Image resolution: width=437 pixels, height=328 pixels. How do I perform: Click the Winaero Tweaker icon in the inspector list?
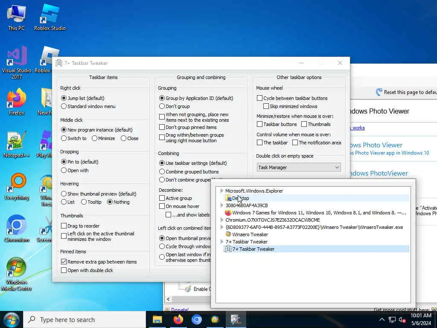coord(228,234)
